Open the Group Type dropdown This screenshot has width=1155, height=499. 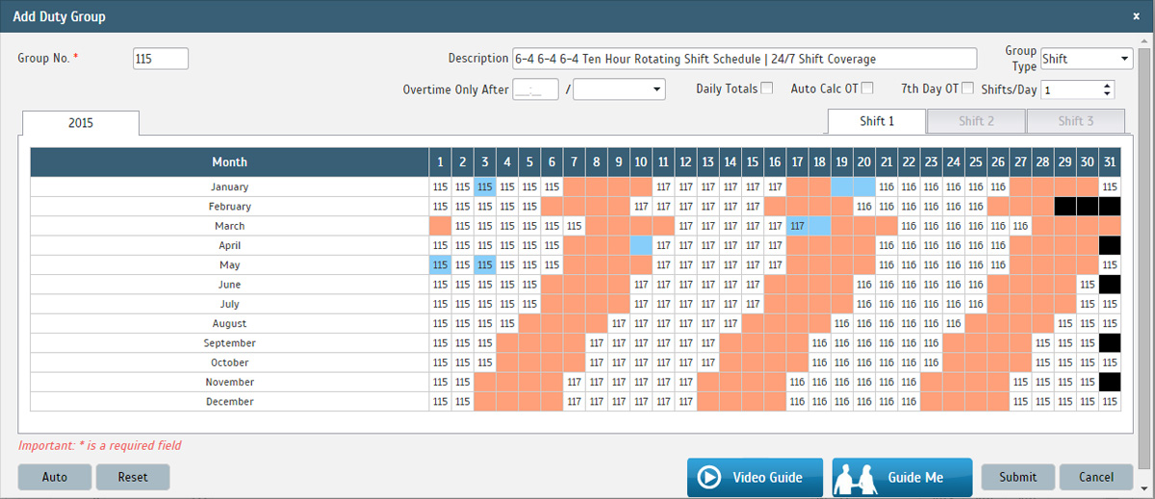[1086, 59]
